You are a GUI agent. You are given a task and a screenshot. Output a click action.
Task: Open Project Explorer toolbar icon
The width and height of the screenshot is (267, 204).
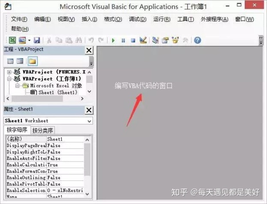click(155, 40)
